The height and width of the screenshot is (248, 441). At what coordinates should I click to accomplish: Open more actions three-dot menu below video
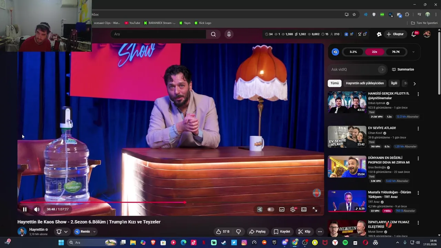click(x=320, y=231)
